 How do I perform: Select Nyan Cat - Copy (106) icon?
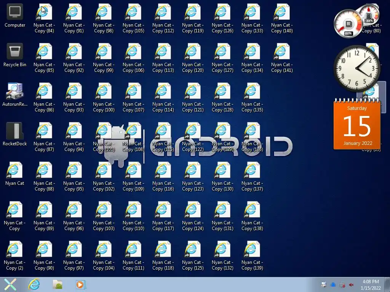(133, 58)
